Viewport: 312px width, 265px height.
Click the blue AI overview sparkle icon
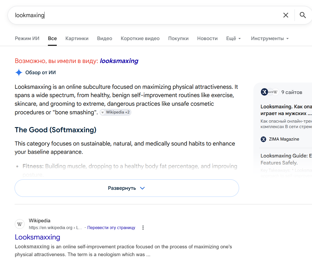(x=19, y=72)
